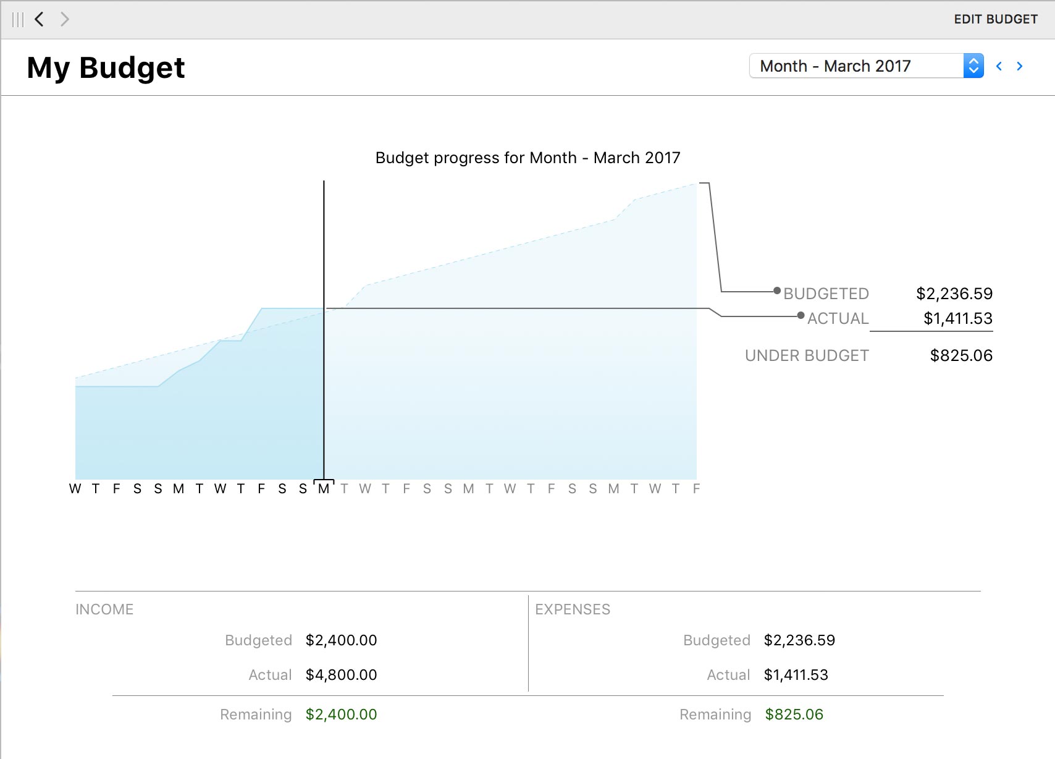Image resolution: width=1055 pixels, height=759 pixels.
Task: Advance to next month with blue right chevron
Action: (x=1020, y=66)
